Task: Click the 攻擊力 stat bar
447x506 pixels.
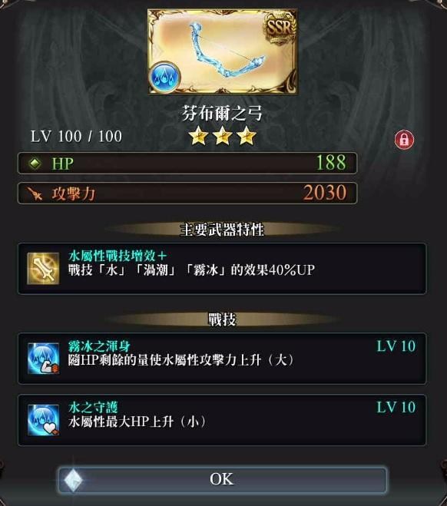Action: (x=187, y=193)
